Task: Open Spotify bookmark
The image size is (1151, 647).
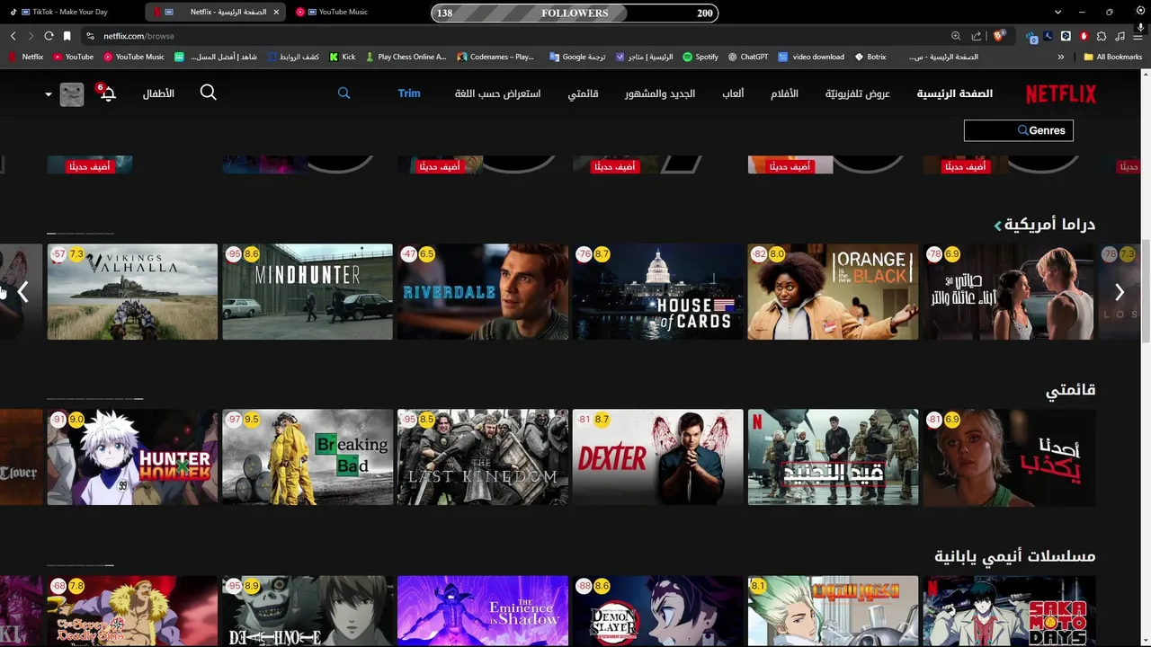Action: (700, 57)
